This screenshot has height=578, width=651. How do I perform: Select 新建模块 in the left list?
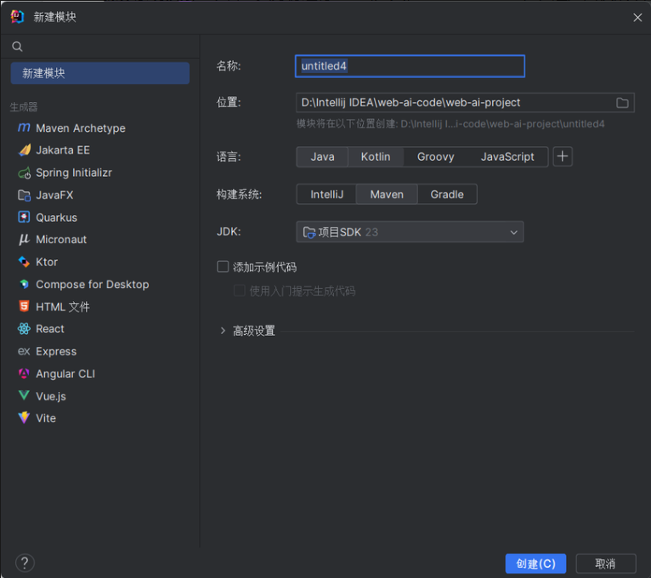point(100,73)
